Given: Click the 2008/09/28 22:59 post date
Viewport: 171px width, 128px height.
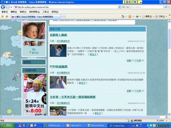Looking at the screenshot, I should point(136,73).
